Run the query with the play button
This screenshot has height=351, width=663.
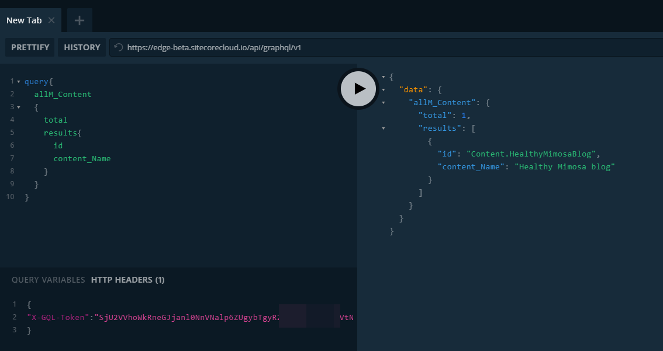(x=358, y=89)
